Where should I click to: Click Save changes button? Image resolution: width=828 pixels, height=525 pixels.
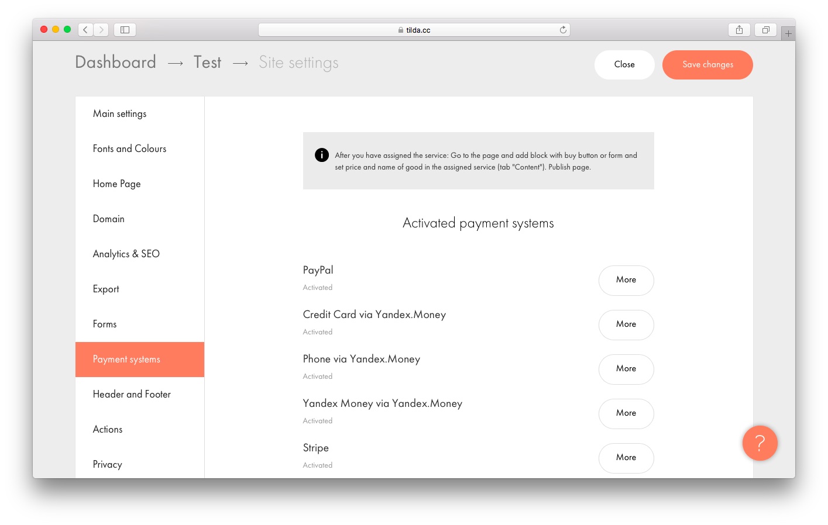(x=707, y=64)
